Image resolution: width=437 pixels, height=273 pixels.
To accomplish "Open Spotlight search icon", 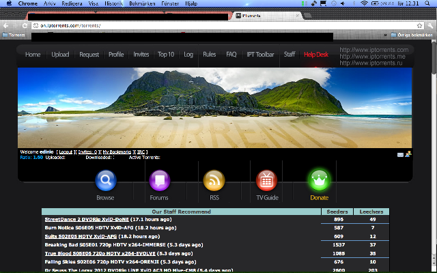I will click(x=427, y=3).
